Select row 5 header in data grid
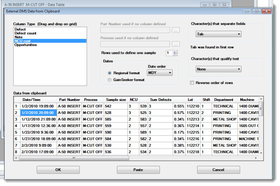This screenshot has height=186, width=280. [x=17, y=133]
